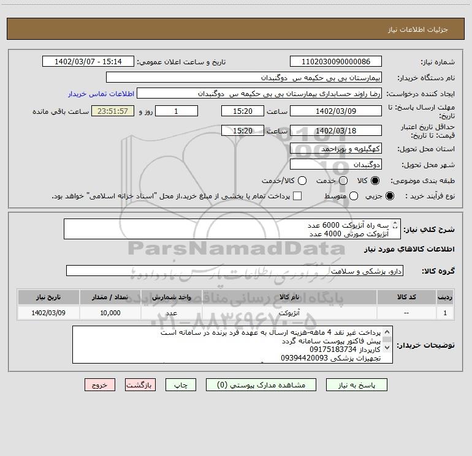Click the price validity time 15:20 field
Screen dimensions: 472x456
coord(243,130)
